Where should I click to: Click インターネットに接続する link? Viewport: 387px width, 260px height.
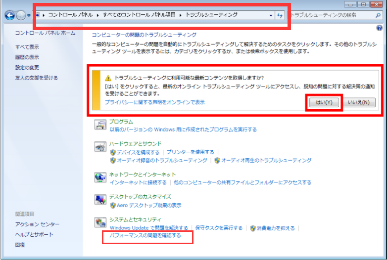coord(138,182)
